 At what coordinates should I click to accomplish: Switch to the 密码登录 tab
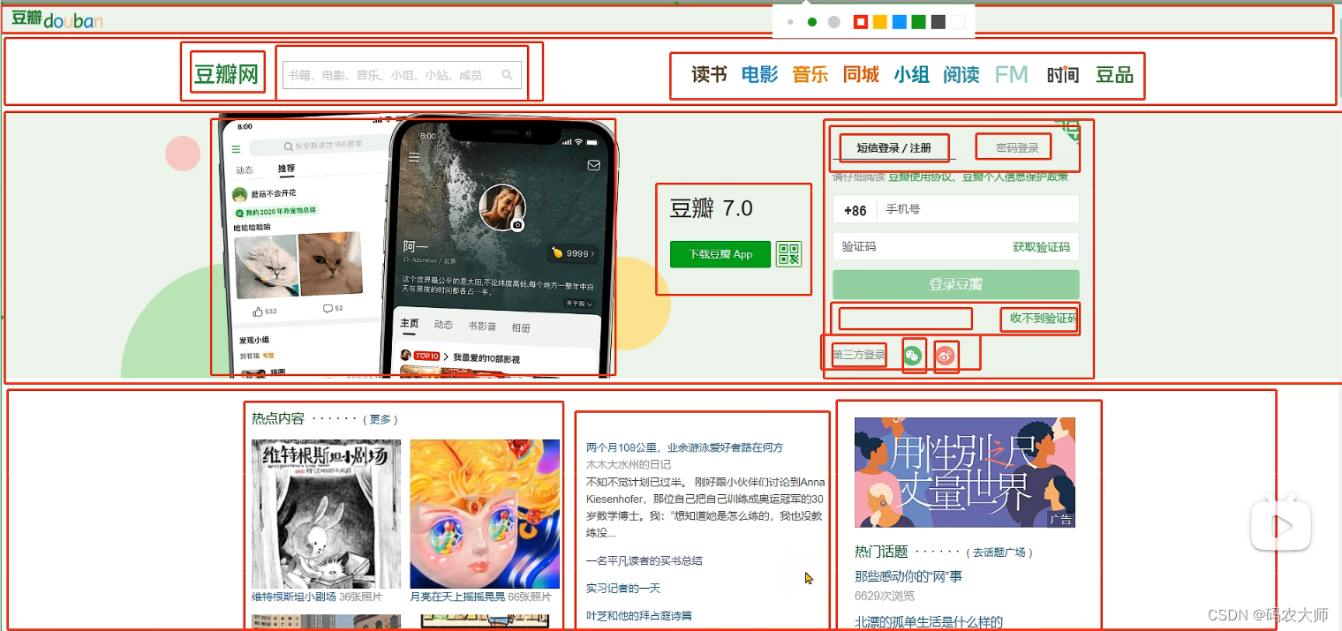(x=1017, y=148)
